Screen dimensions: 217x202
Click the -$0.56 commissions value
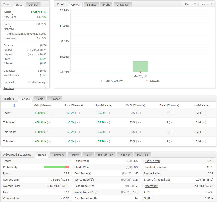point(65,198)
